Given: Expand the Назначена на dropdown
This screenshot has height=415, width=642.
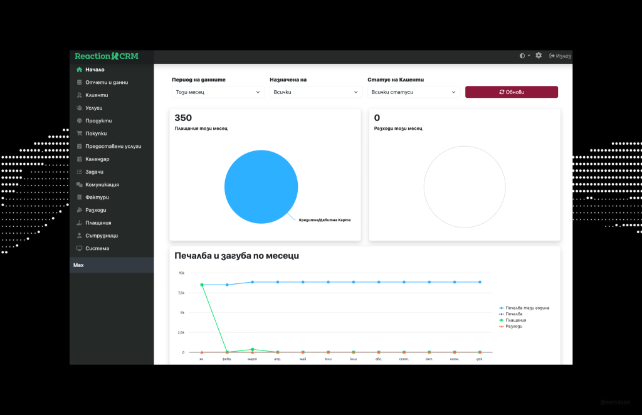Looking at the screenshot, I should pos(315,92).
